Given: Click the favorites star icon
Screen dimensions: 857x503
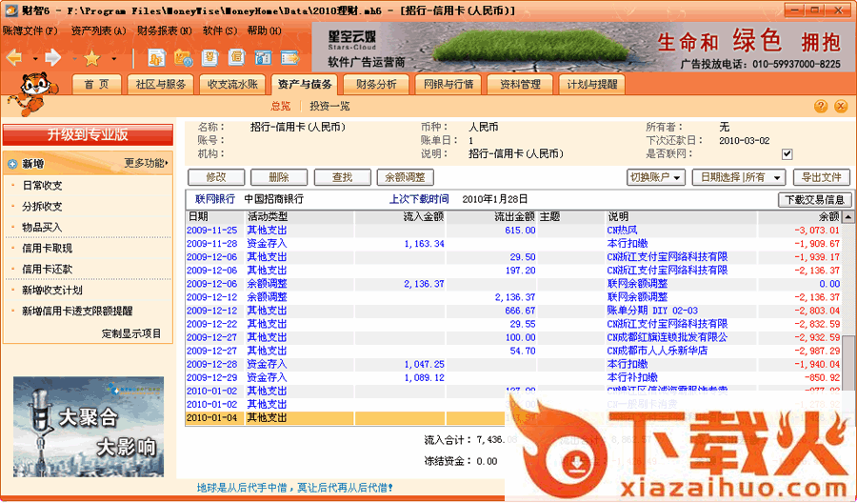Looking at the screenshot, I should pyautogui.click(x=91, y=57).
